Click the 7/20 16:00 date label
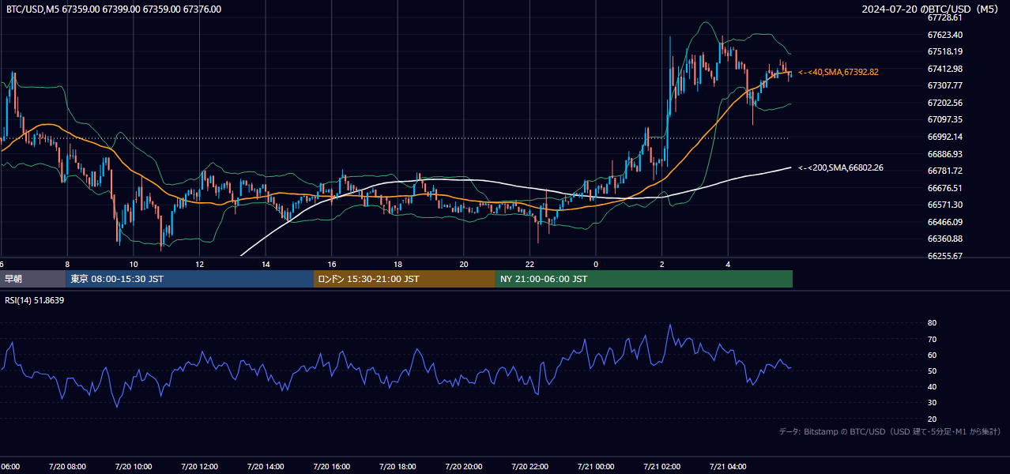1010x474 pixels. point(332,467)
